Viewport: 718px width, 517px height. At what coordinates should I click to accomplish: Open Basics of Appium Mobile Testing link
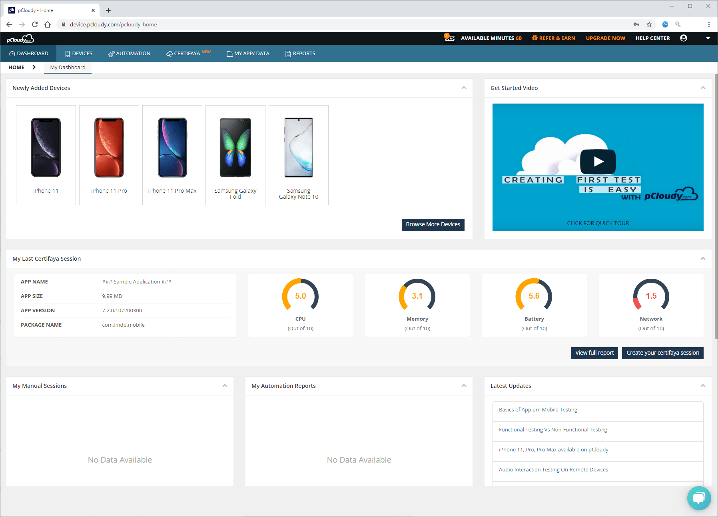pyautogui.click(x=538, y=410)
